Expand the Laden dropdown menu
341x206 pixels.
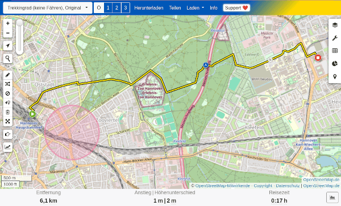196,8
